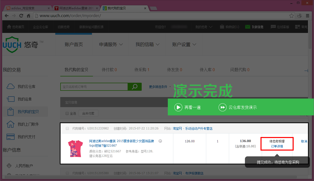314x181 pixels.
Task: Open the 购物袋(1) shopping bag
Action: tap(229, 27)
